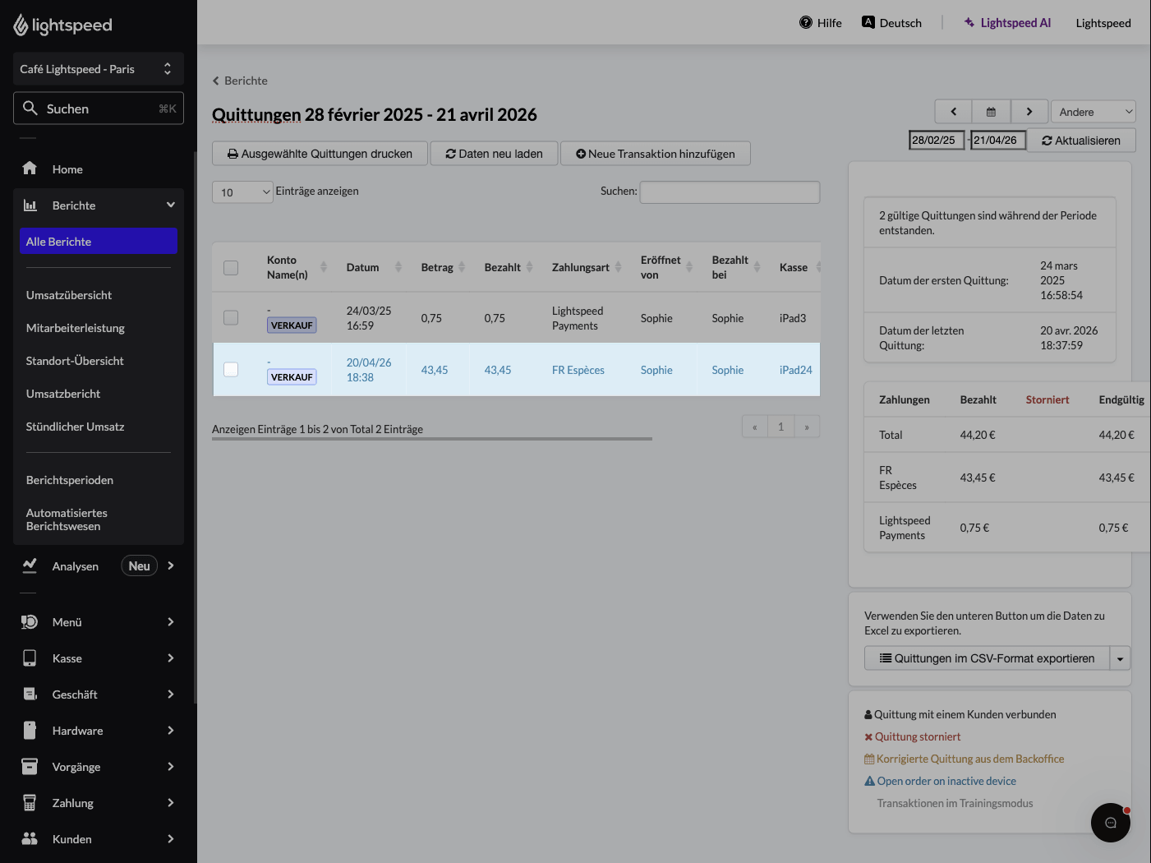Click the calendar icon in date navigator
The width and height of the screenshot is (1151, 863).
pos(991,112)
